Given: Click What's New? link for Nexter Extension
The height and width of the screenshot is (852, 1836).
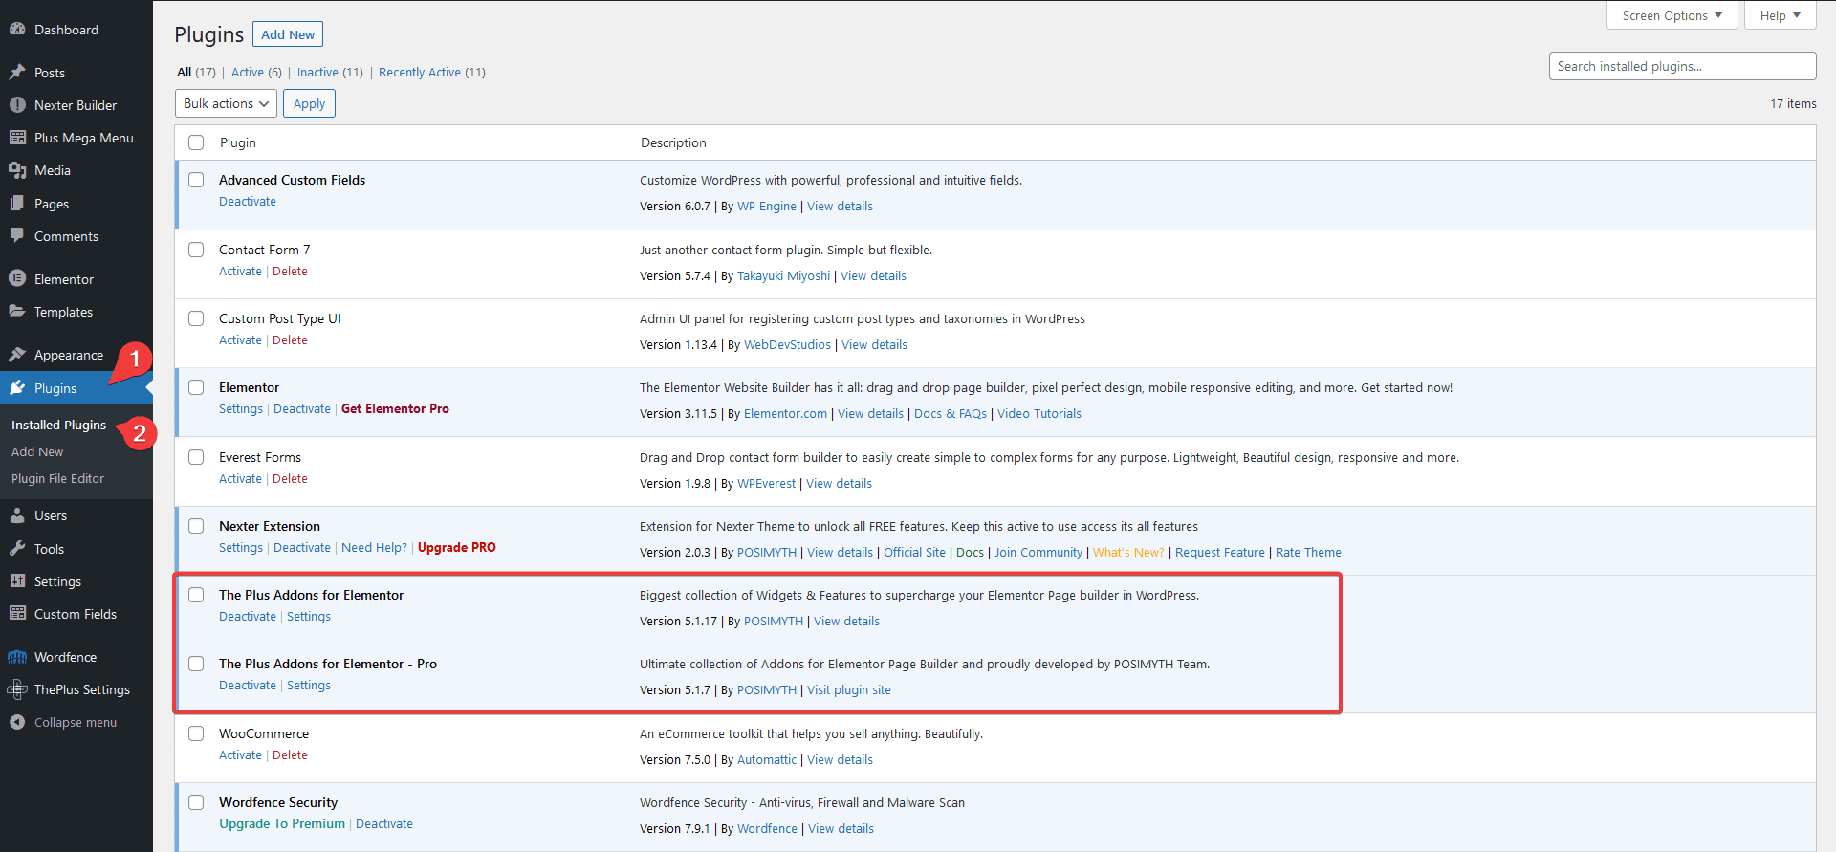Looking at the screenshot, I should [1128, 553].
